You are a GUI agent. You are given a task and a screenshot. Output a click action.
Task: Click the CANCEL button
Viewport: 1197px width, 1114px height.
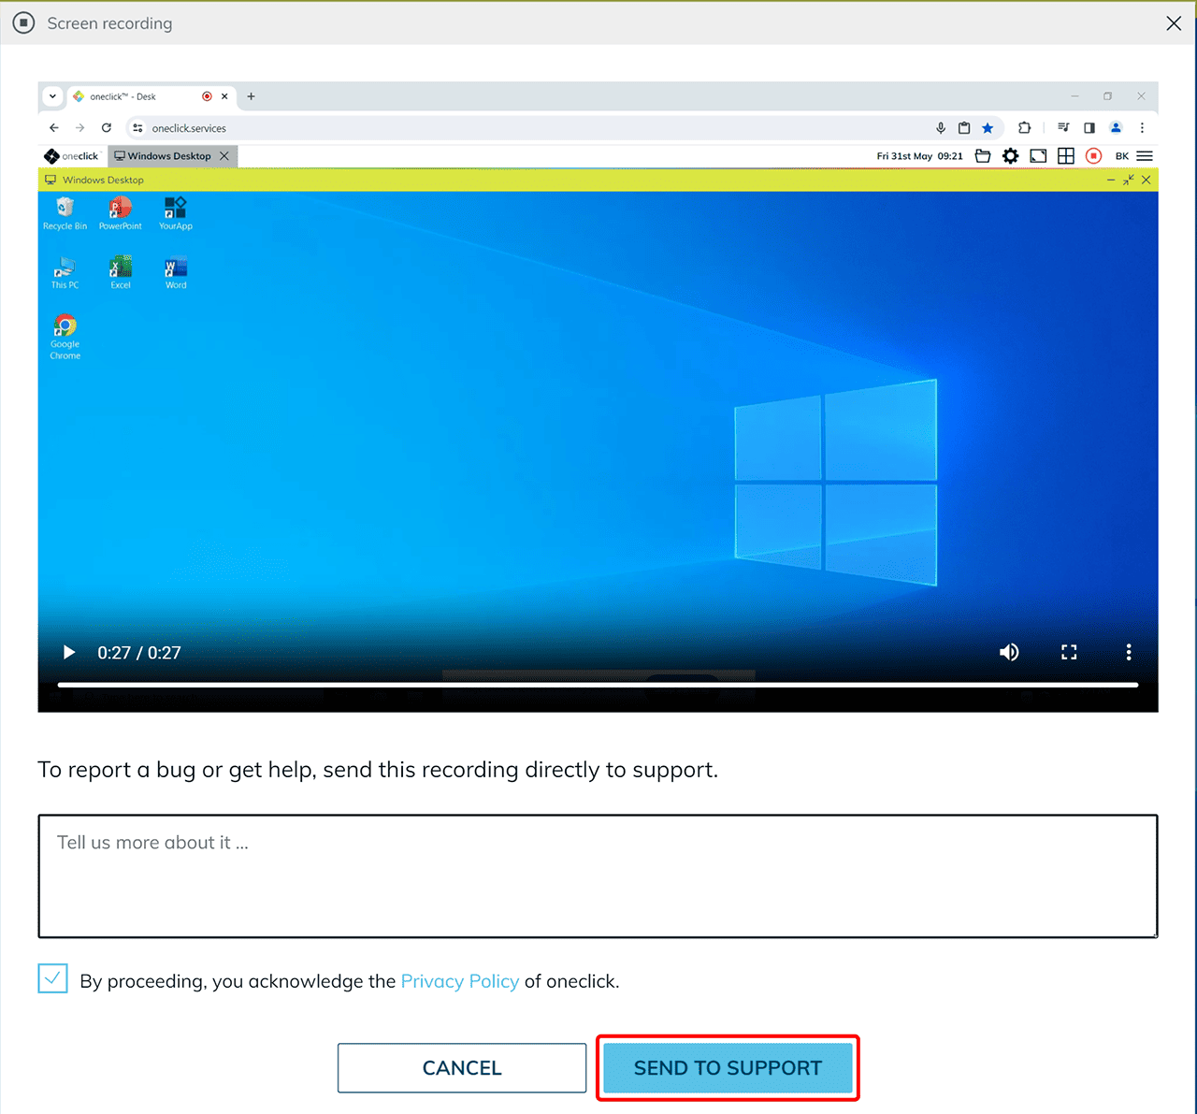tap(462, 1068)
